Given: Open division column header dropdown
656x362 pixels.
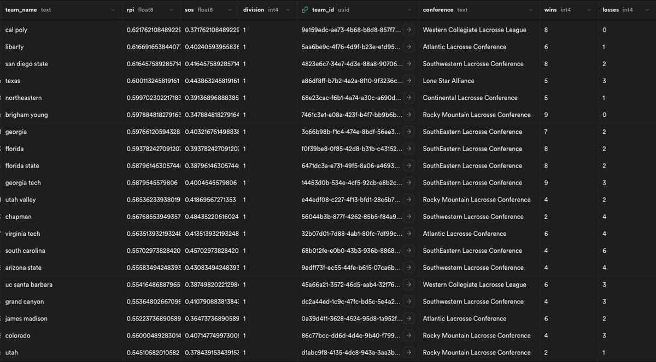Looking at the screenshot, I should 288,10.
